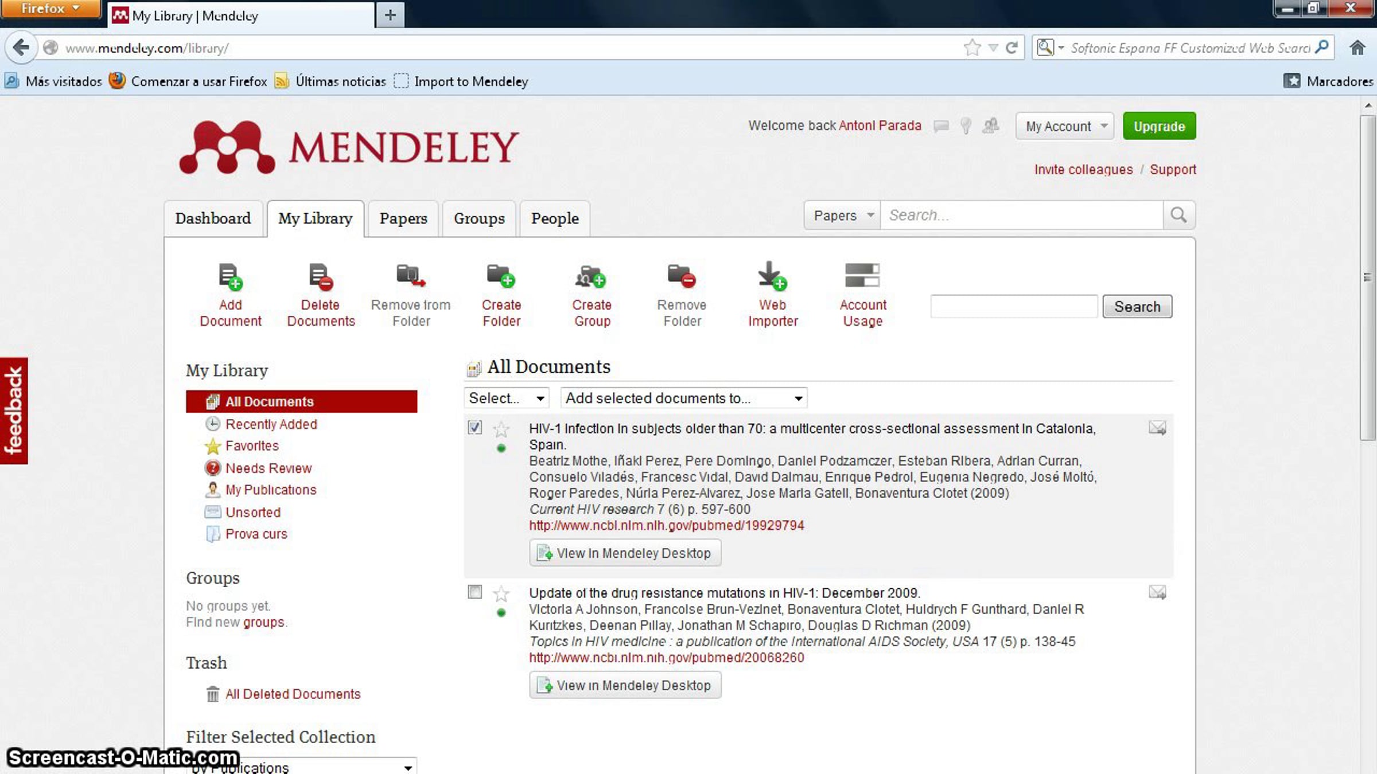1377x774 pixels.
Task: Focus the library search text field
Action: (x=1014, y=307)
